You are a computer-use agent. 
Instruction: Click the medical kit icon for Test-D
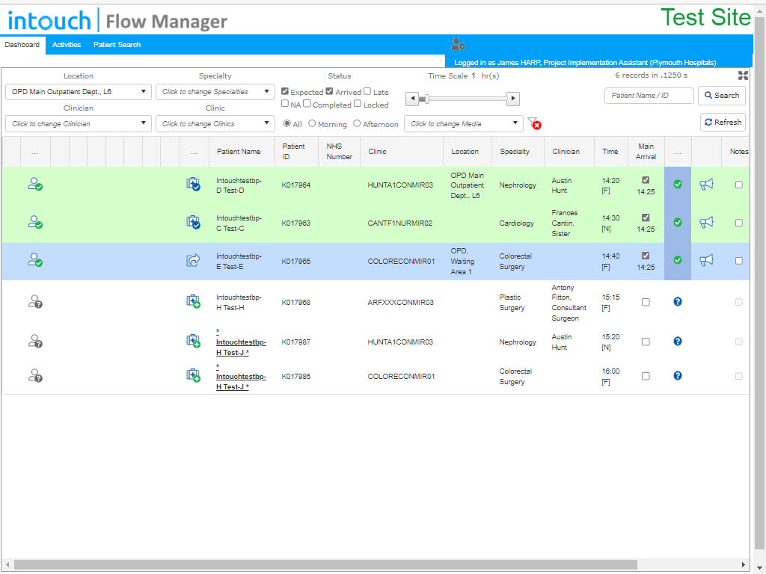click(x=194, y=184)
